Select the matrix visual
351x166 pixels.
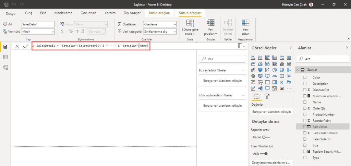[275, 82]
